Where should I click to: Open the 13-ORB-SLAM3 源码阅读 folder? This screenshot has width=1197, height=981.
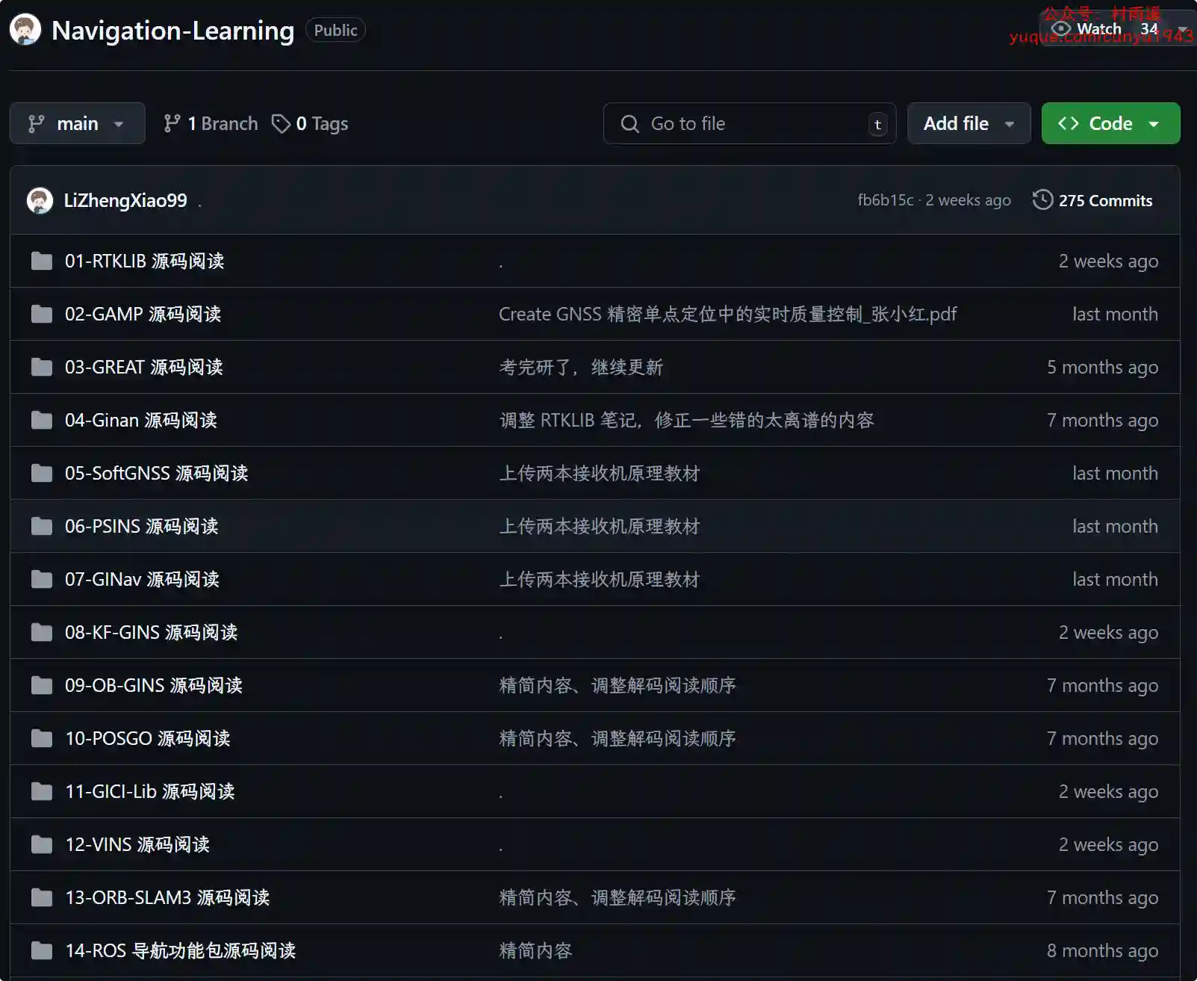click(167, 897)
